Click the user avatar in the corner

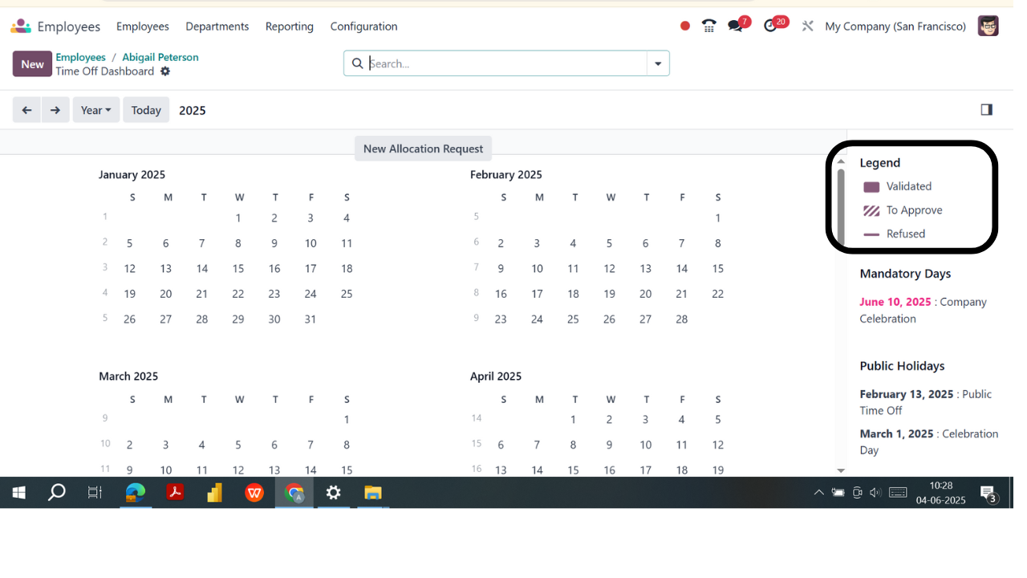[x=988, y=26]
